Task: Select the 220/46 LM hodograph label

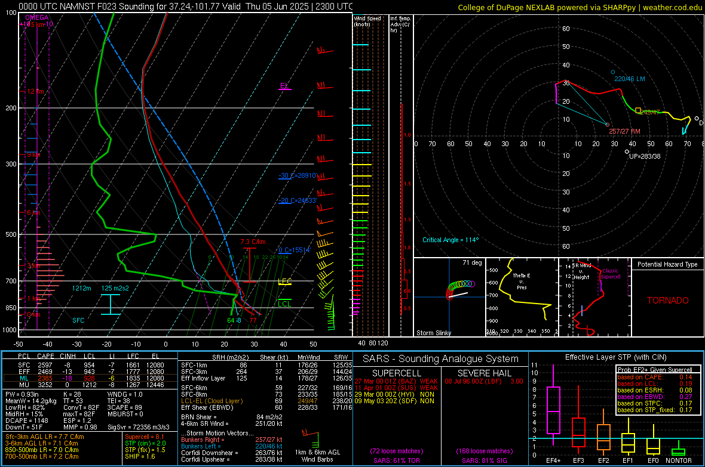Action: 630,79
